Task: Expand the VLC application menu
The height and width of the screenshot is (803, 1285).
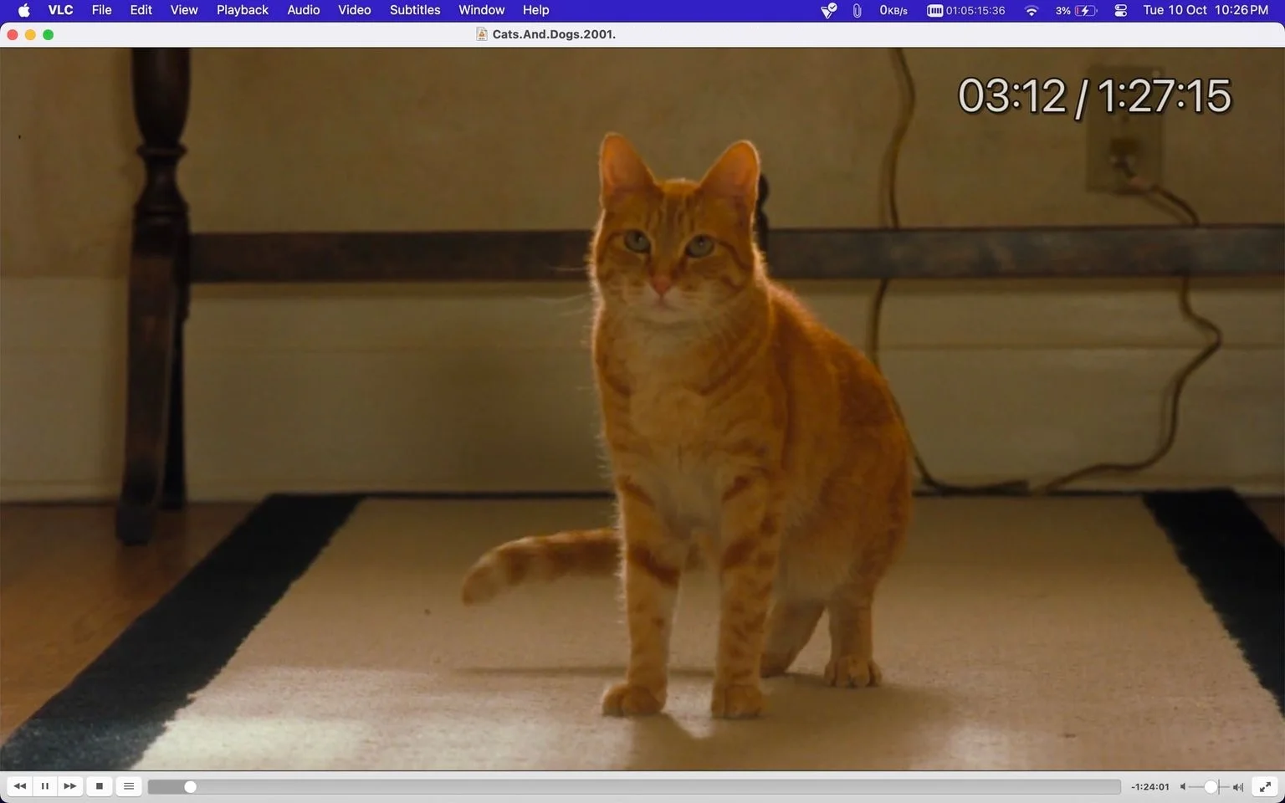Action: click(60, 10)
